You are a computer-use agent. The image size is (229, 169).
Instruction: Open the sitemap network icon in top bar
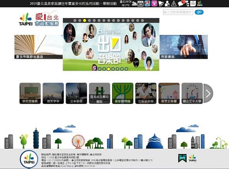point(188,3)
